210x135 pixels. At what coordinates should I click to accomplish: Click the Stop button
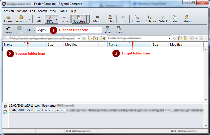(x=19, y=30)
